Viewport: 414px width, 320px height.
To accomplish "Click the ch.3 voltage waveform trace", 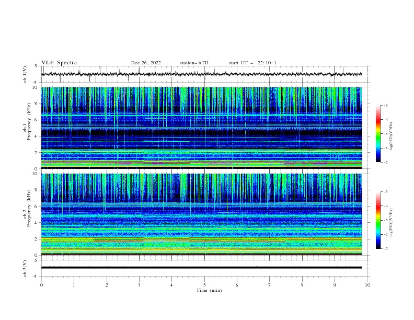I will [201, 268].
